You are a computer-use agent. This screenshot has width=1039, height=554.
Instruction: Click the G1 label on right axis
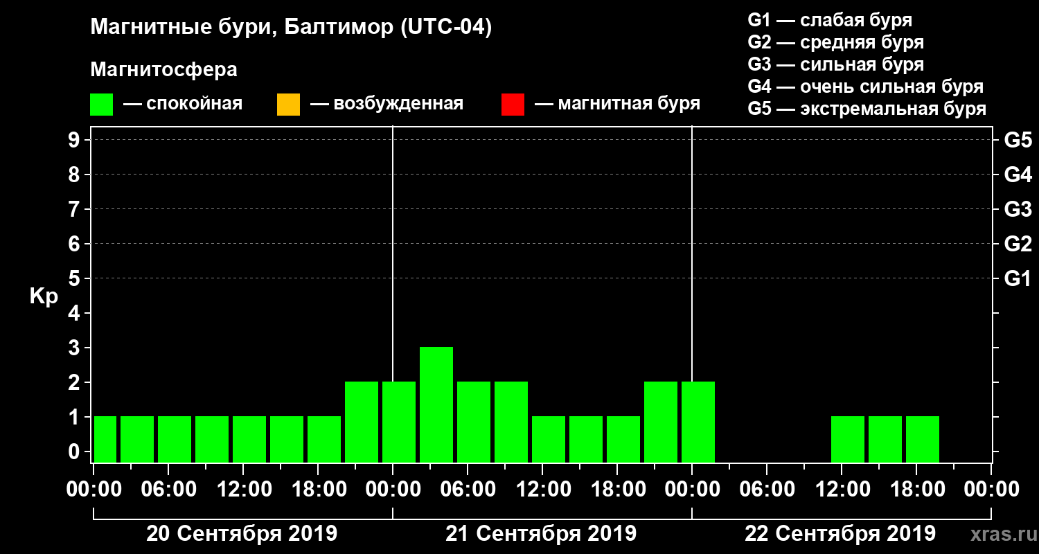pos(1018,278)
